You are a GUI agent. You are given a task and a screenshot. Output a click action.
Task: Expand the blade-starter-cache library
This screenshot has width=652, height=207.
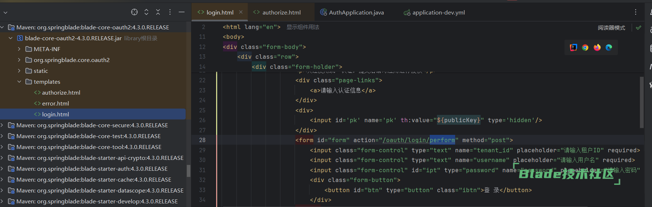pos(2,179)
